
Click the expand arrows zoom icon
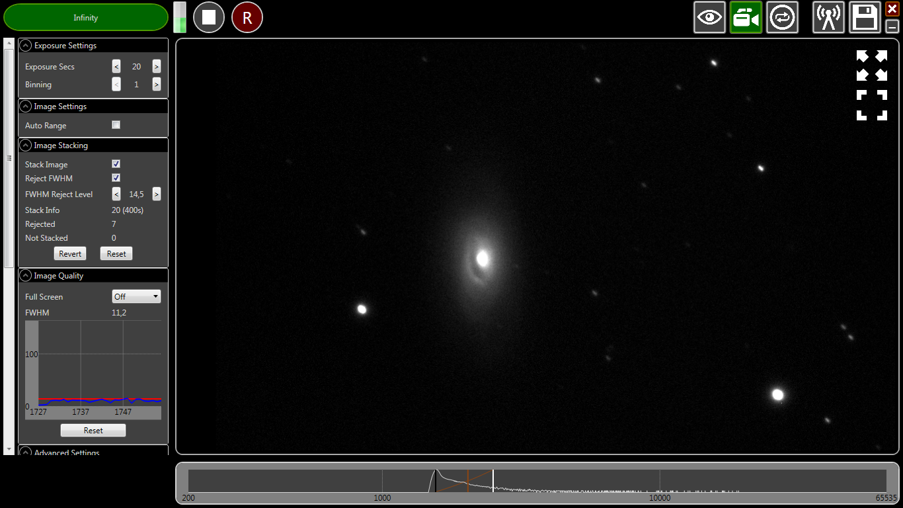pos(872,65)
